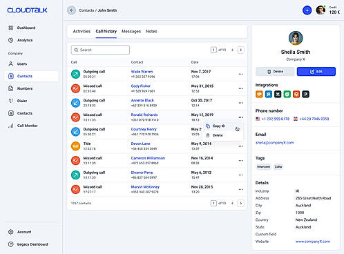Open Cameron Williamson contact link
344x254 pixels.
(x=148, y=158)
